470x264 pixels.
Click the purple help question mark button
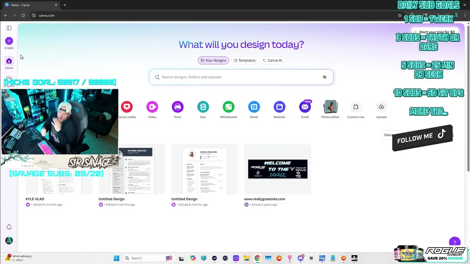[455, 242]
